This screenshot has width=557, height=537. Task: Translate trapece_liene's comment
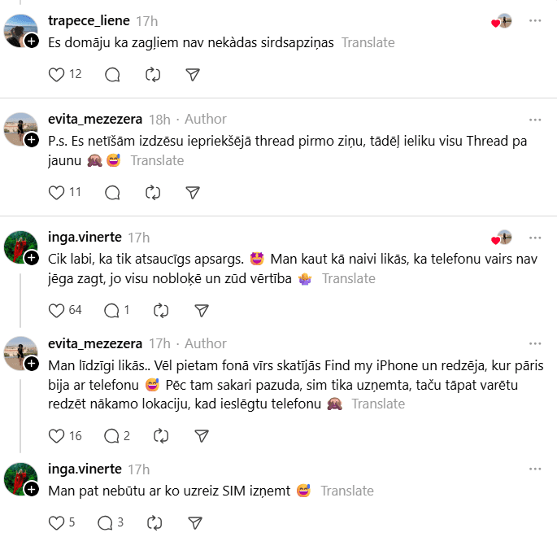pyautogui.click(x=368, y=42)
